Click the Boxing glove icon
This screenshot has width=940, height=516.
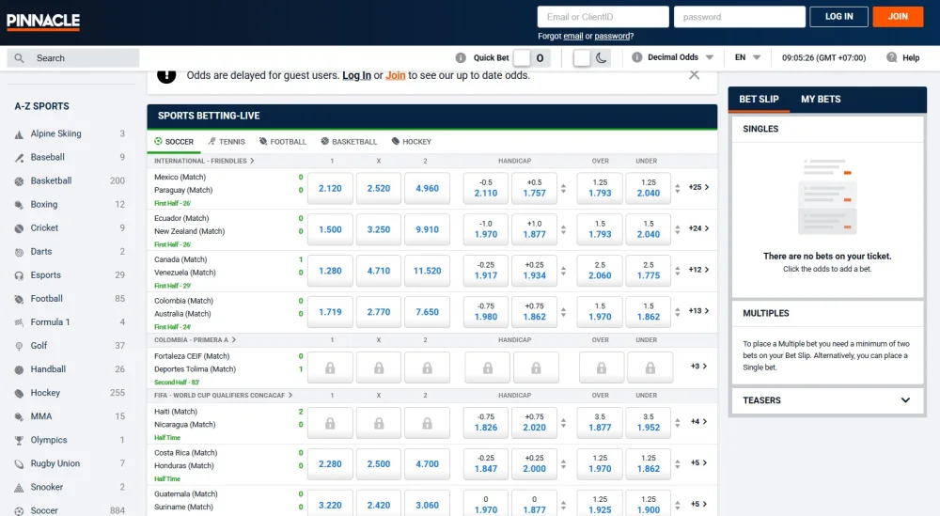pyautogui.click(x=19, y=205)
